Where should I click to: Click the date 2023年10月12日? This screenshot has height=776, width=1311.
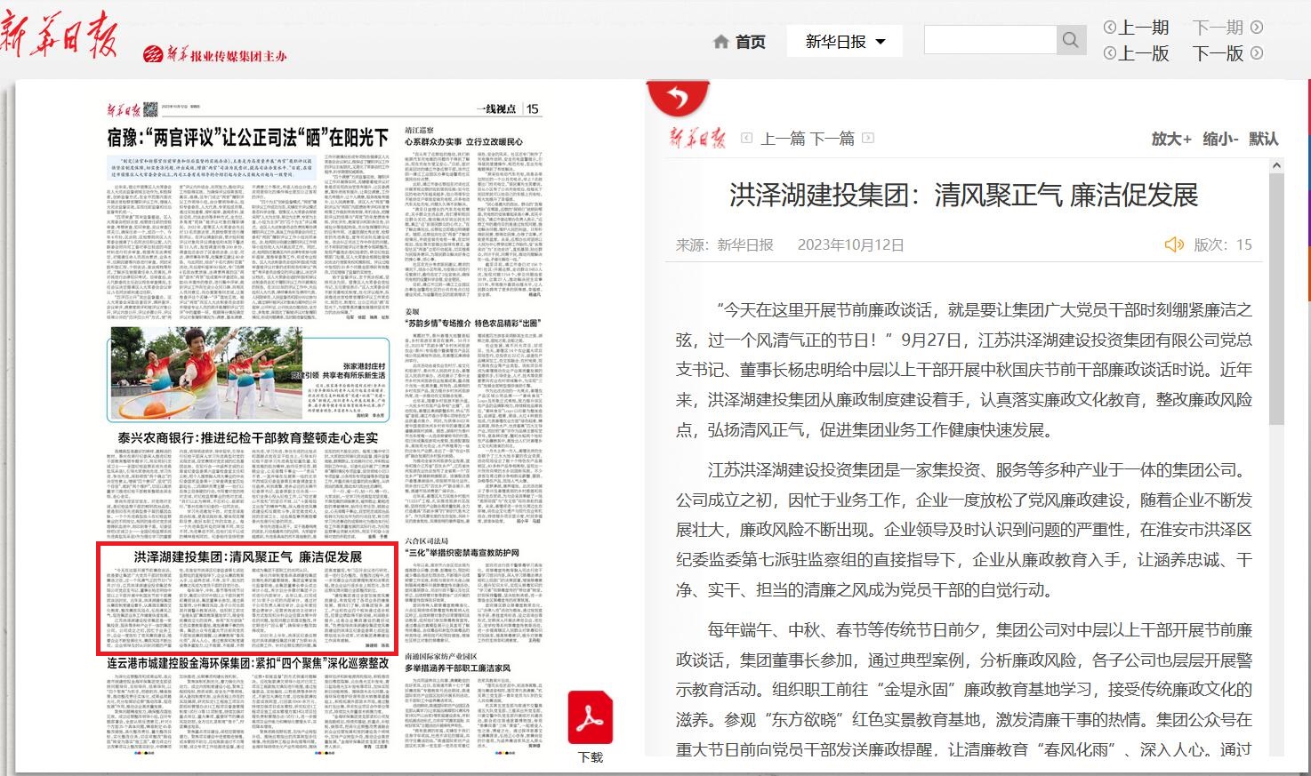(x=850, y=245)
